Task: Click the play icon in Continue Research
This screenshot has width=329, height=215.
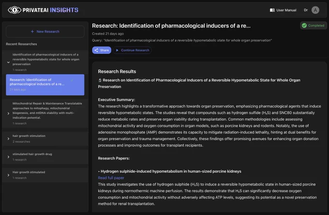Action: [117, 50]
